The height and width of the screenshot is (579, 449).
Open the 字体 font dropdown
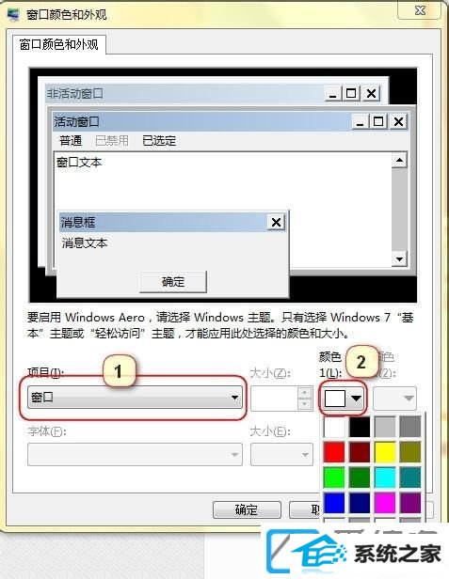[135, 454]
